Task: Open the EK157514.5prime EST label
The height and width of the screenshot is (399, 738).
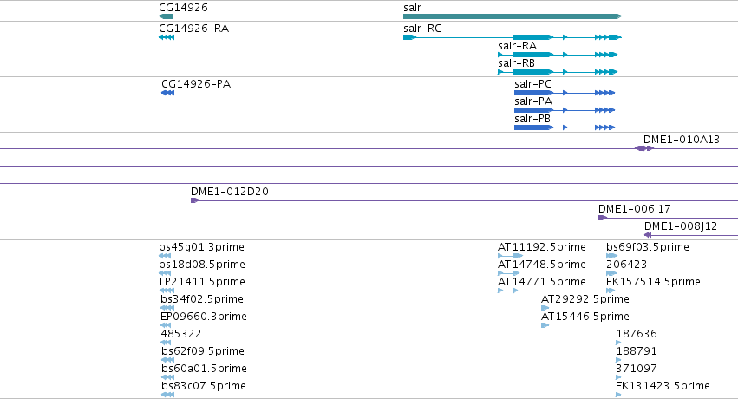Action: click(x=653, y=282)
